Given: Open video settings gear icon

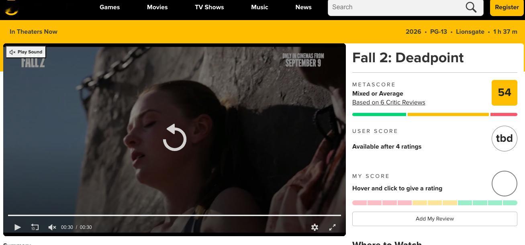Looking at the screenshot, I should tap(315, 227).
